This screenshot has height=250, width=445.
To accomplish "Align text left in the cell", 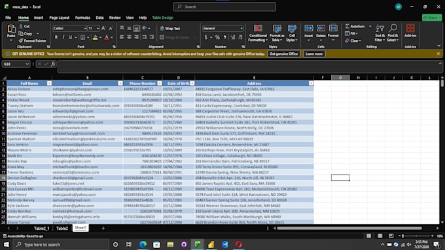I will pos(122,37).
